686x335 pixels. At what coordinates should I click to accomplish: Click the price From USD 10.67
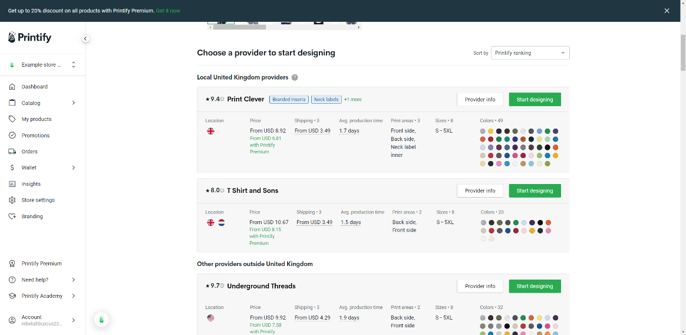(269, 222)
